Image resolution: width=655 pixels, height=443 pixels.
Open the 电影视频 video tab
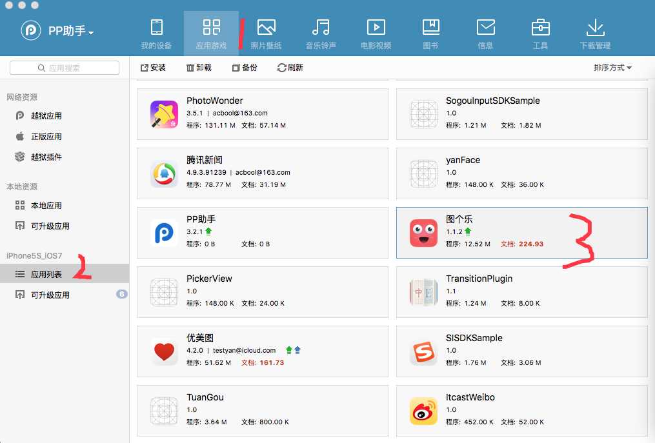tap(376, 34)
